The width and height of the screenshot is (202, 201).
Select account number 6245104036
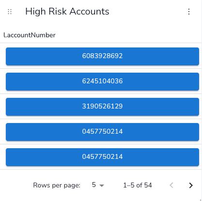102,81
